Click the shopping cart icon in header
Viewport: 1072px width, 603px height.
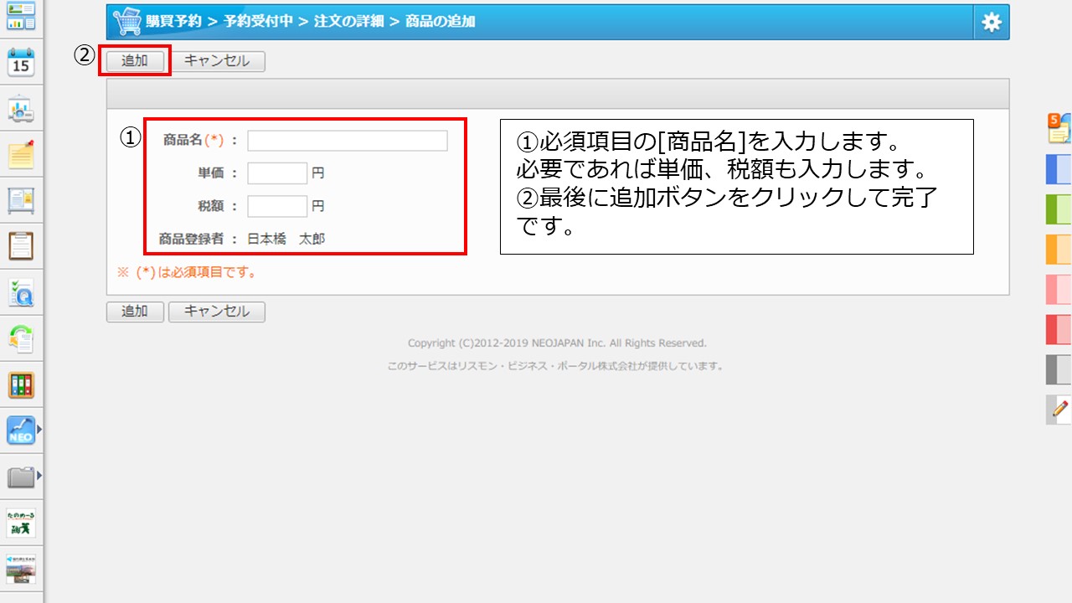click(x=126, y=23)
